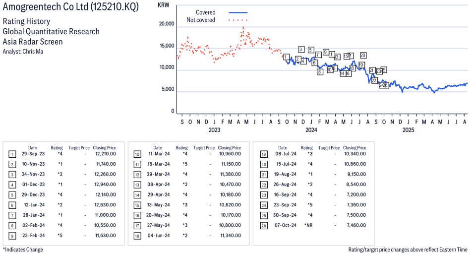
Task: Click the 'Not covered' legend label
Action: (x=201, y=20)
